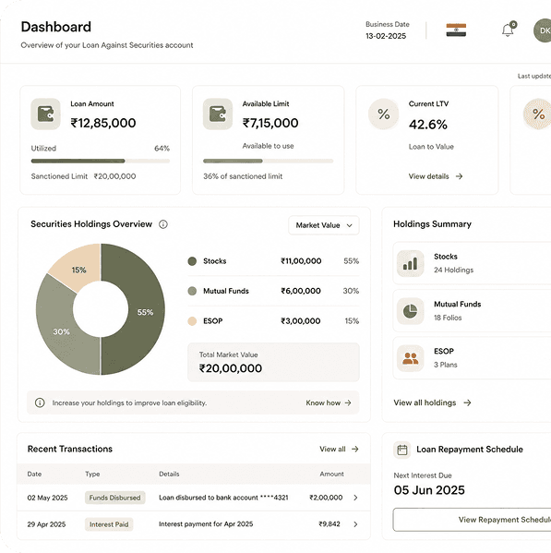Click the Interest Paid tag
The height and width of the screenshot is (553, 551).
click(109, 524)
